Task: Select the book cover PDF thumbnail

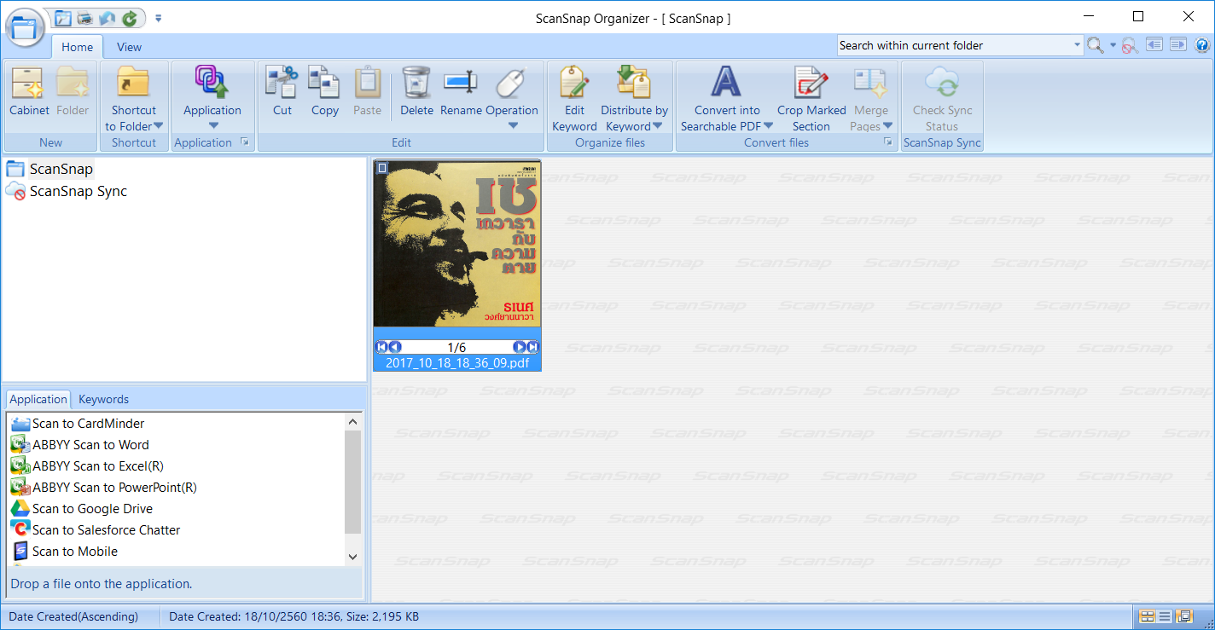Action: 456,243
